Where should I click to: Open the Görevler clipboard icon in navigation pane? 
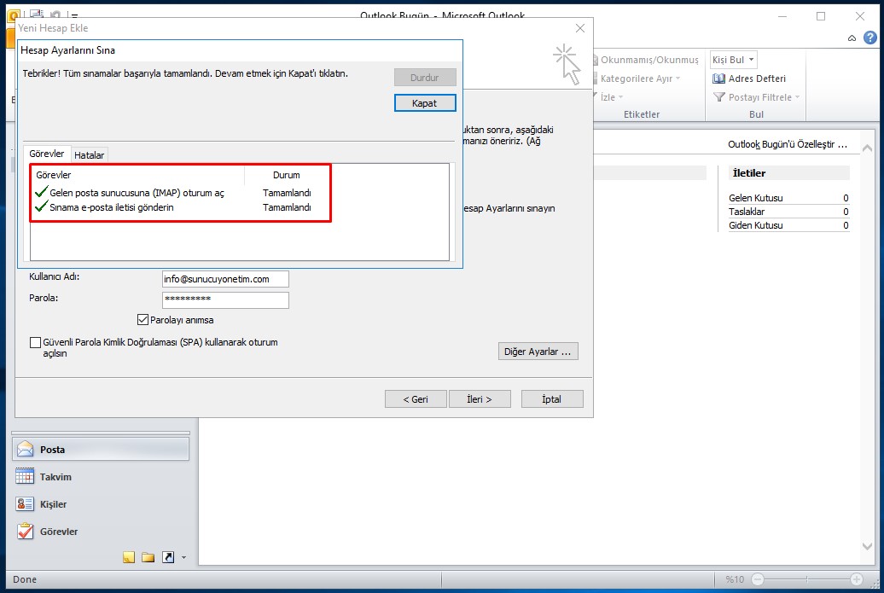click(x=25, y=531)
